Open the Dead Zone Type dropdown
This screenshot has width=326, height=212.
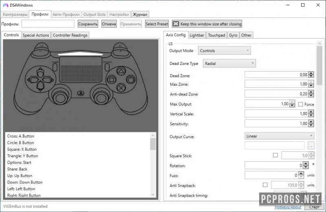[x=229, y=63]
